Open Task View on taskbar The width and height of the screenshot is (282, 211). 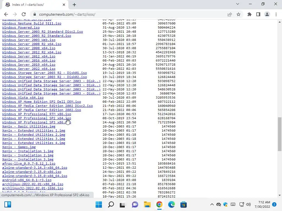tap(122, 204)
